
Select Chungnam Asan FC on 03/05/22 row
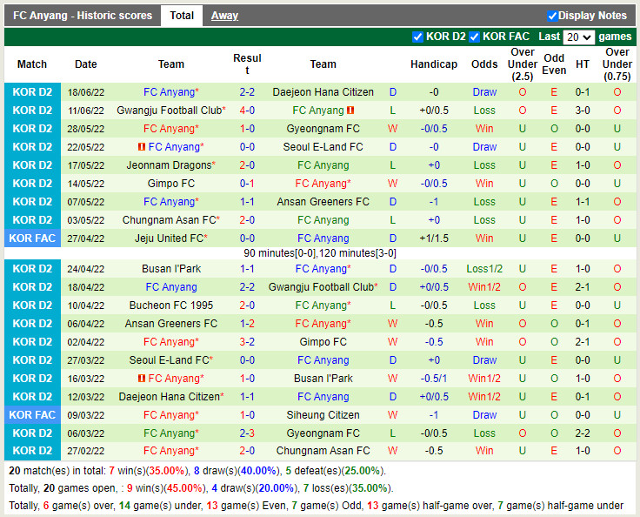pyautogui.click(x=169, y=220)
